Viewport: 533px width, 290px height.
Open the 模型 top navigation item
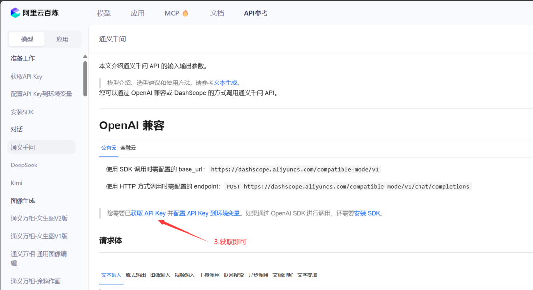(104, 13)
